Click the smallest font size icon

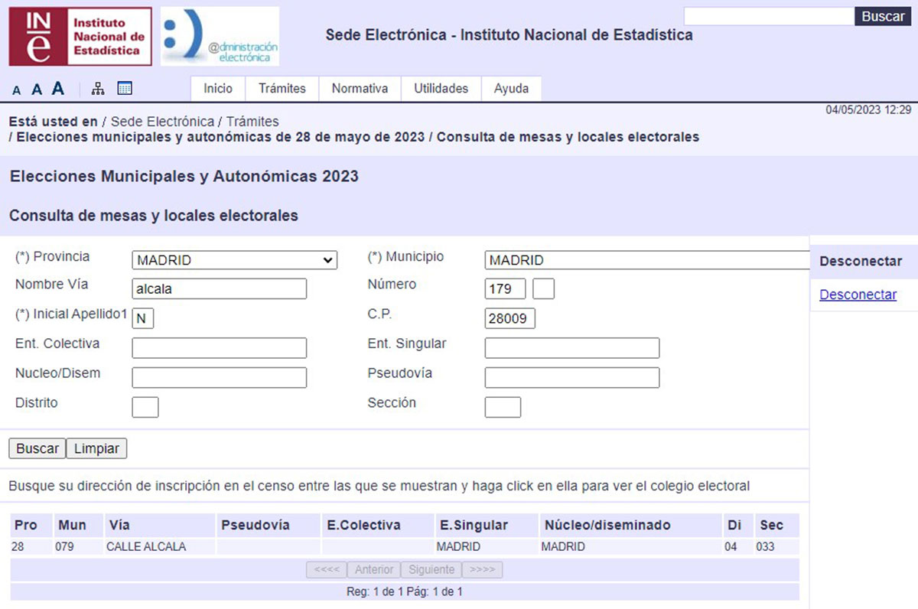16,90
